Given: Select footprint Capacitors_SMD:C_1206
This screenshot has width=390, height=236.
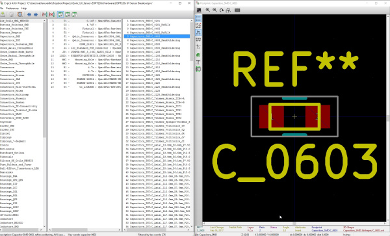Looking at the screenshot, I should click(157, 52).
